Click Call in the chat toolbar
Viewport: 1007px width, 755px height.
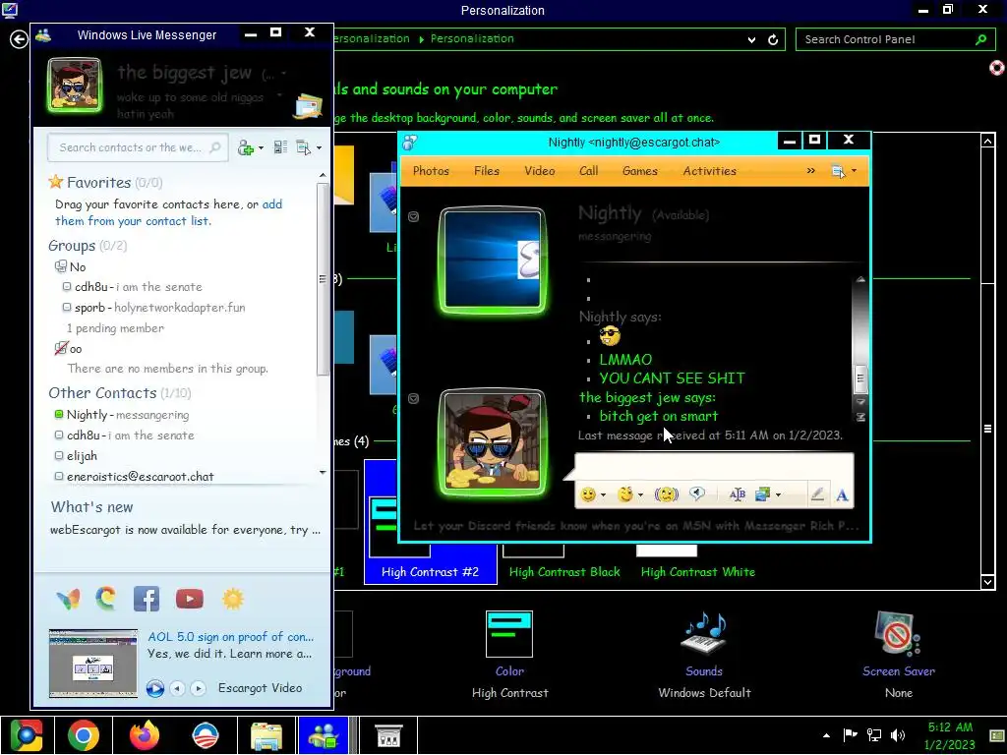[588, 171]
